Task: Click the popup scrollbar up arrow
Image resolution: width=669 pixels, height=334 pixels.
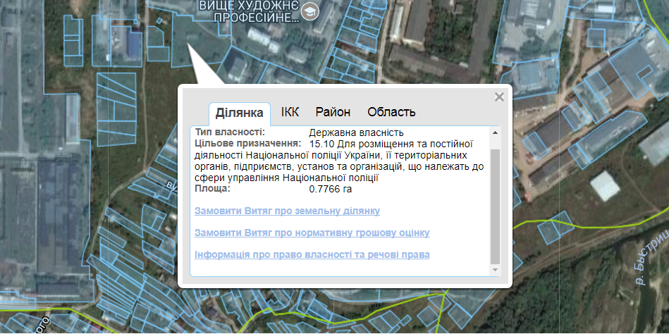Action: pos(495,132)
